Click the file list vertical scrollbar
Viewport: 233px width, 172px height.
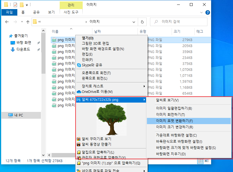pos(43,85)
